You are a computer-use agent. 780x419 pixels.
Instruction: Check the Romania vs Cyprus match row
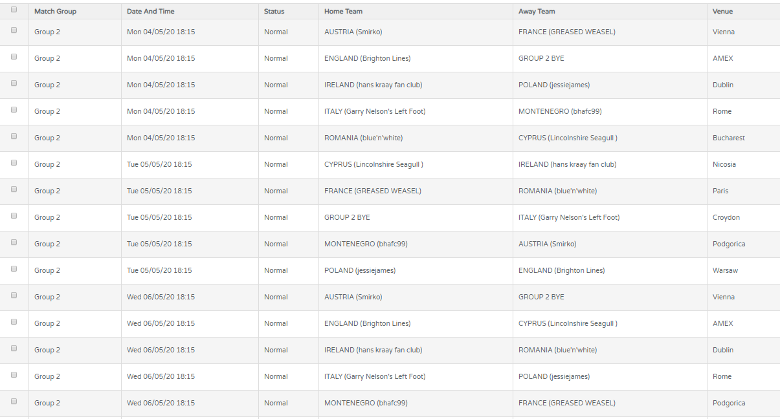coord(14,136)
